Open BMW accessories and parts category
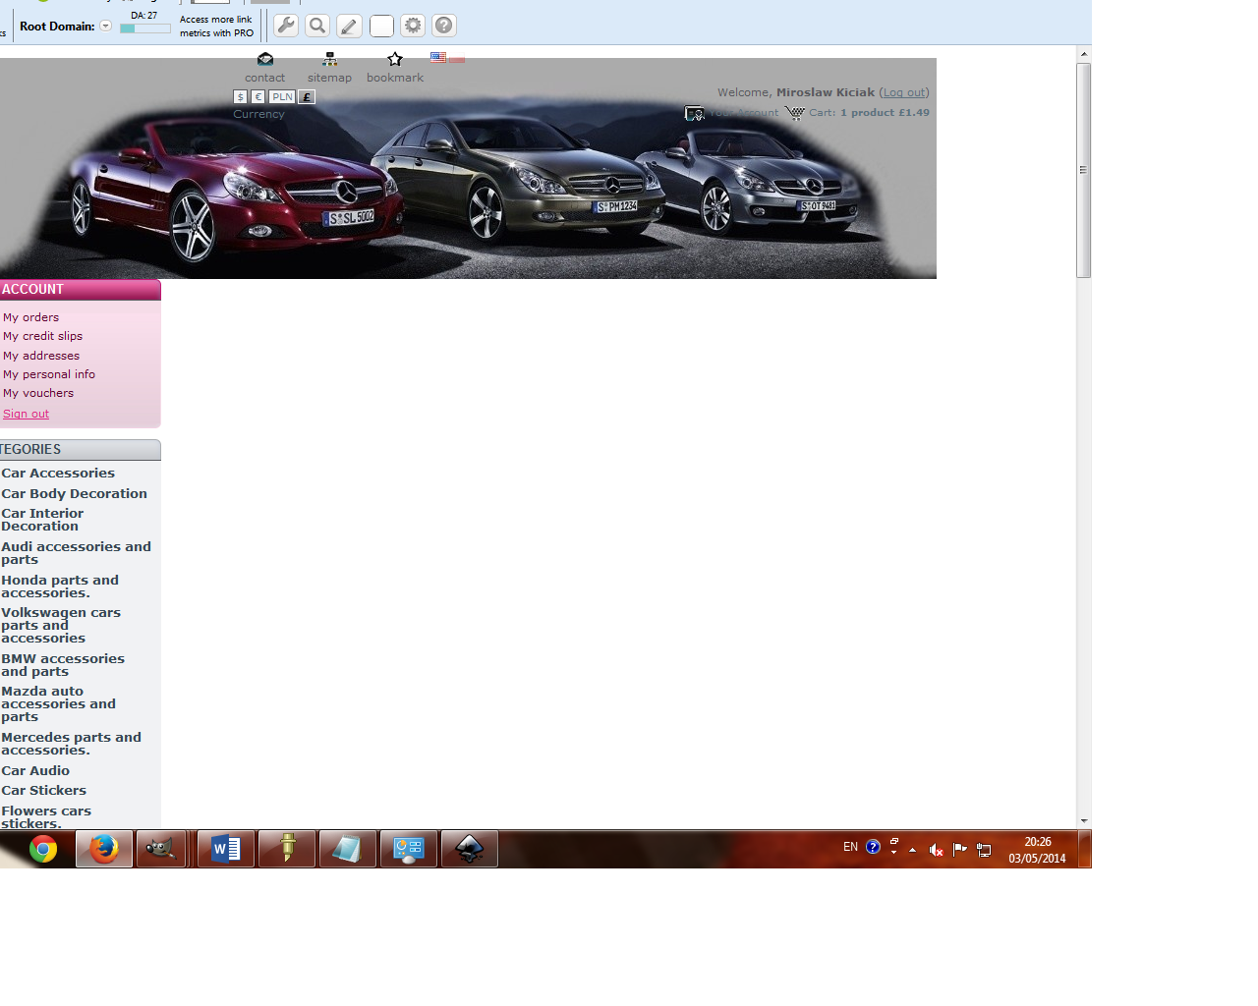 (63, 665)
